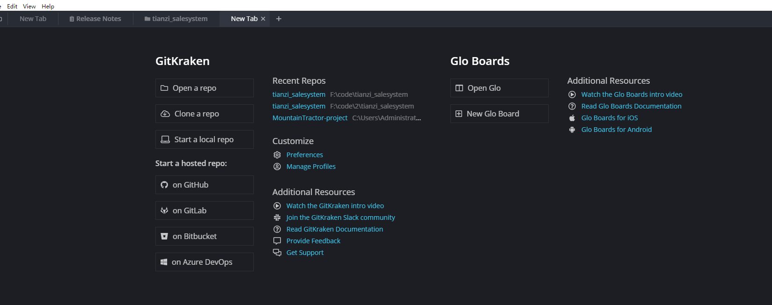Open the Preferences link

[305, 155]
